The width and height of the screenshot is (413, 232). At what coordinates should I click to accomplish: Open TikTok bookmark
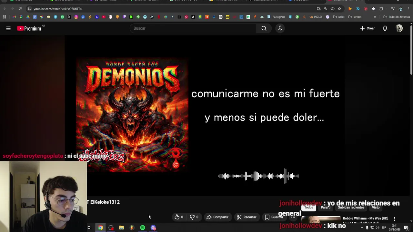click(193, 17)
